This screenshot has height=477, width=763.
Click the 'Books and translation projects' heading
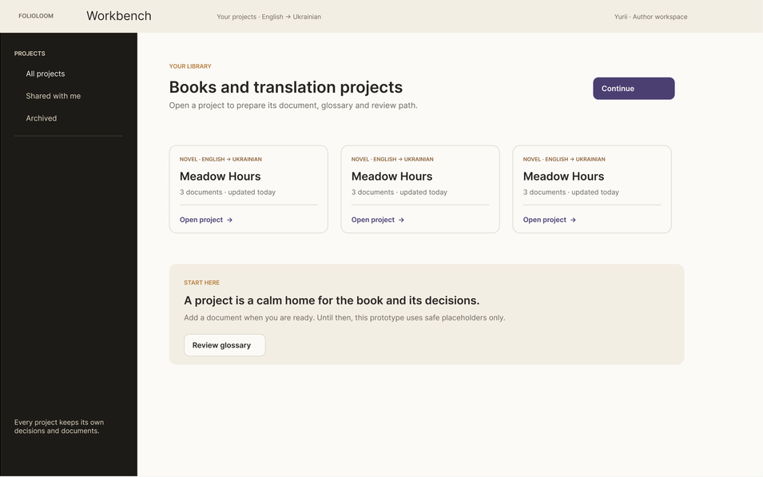[286, 87]
